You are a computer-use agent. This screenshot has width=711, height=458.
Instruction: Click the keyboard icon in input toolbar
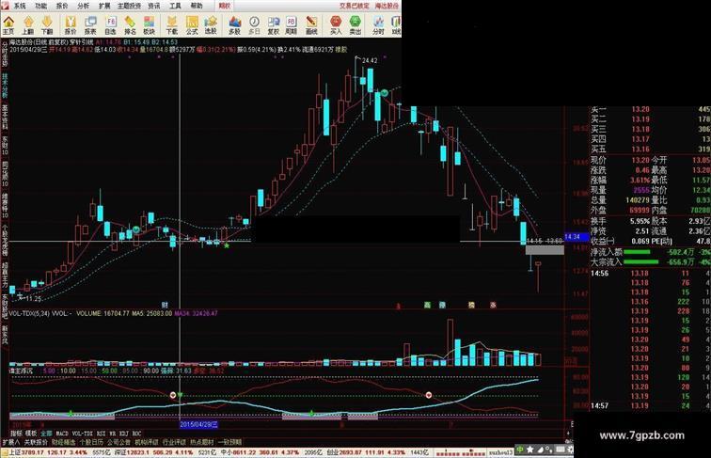[x=561, y=450]
